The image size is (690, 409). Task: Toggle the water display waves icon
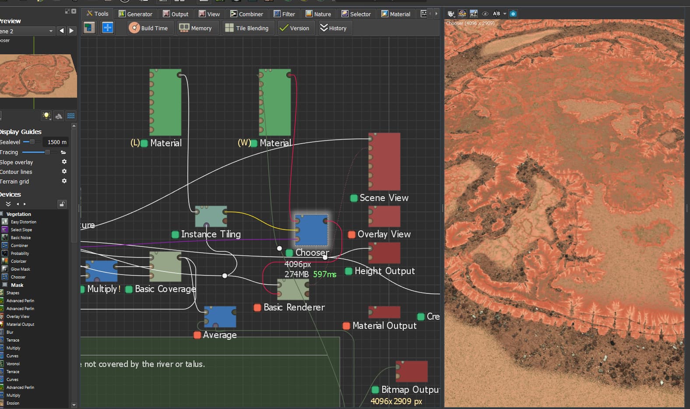point(71,116)
